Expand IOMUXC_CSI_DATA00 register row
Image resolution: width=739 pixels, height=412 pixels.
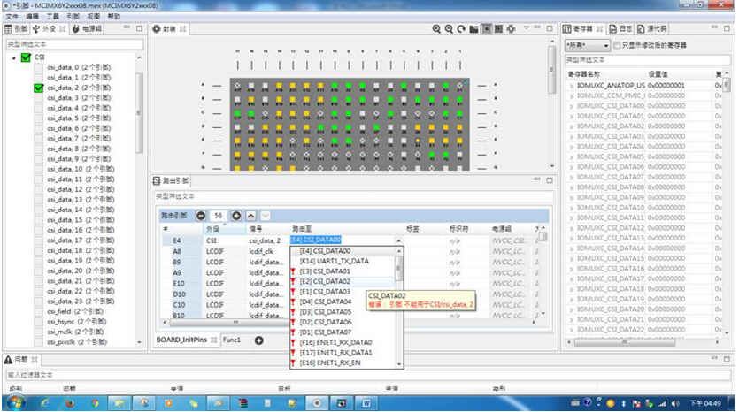point(571,106)
